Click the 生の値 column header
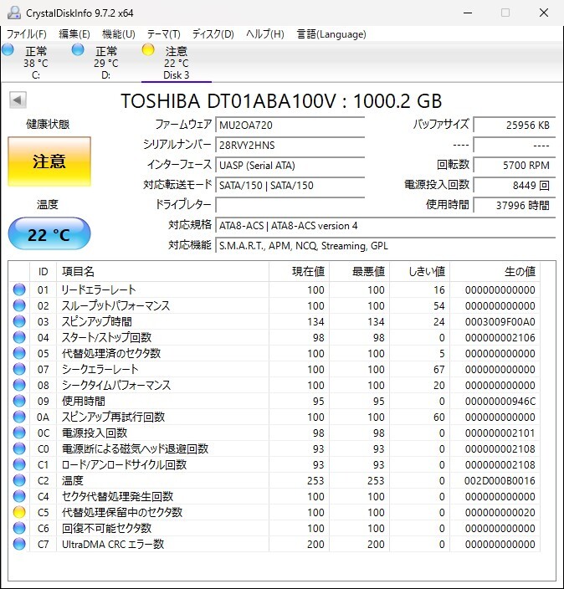This screenshot has height=589, width=564. (495, 272)
